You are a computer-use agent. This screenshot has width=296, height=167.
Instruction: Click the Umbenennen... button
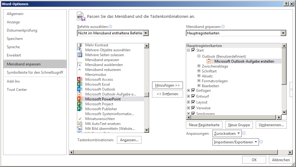click(271, 125)
